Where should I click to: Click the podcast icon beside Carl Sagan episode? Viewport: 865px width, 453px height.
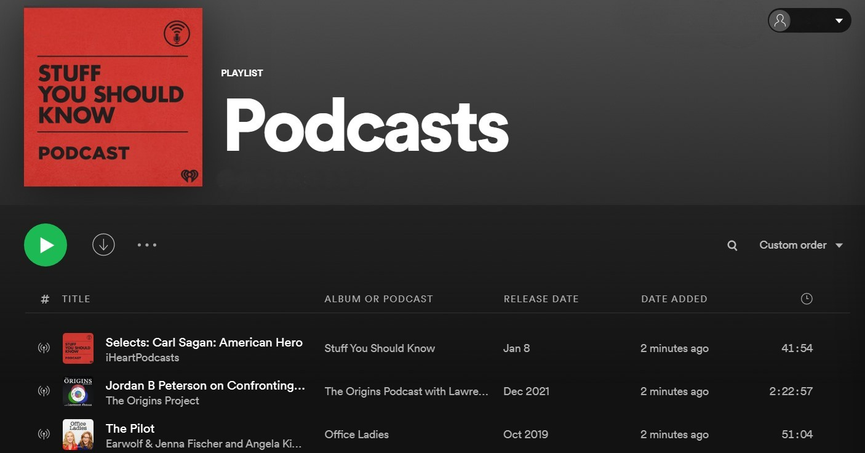[44, 348]
